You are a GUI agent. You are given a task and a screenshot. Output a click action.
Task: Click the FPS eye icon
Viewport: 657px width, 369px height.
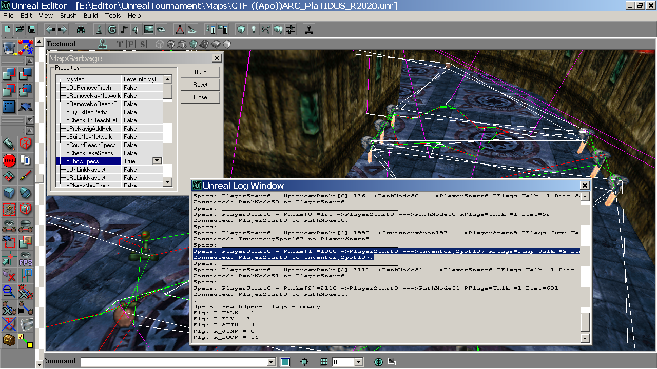tap(25, 259)
